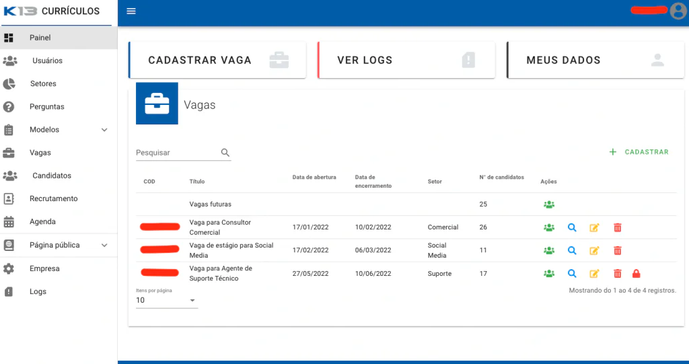Sort by the Data de abertura column header
Screen dimensions: 689x364
pyautogui.click(x=314, y=177)
